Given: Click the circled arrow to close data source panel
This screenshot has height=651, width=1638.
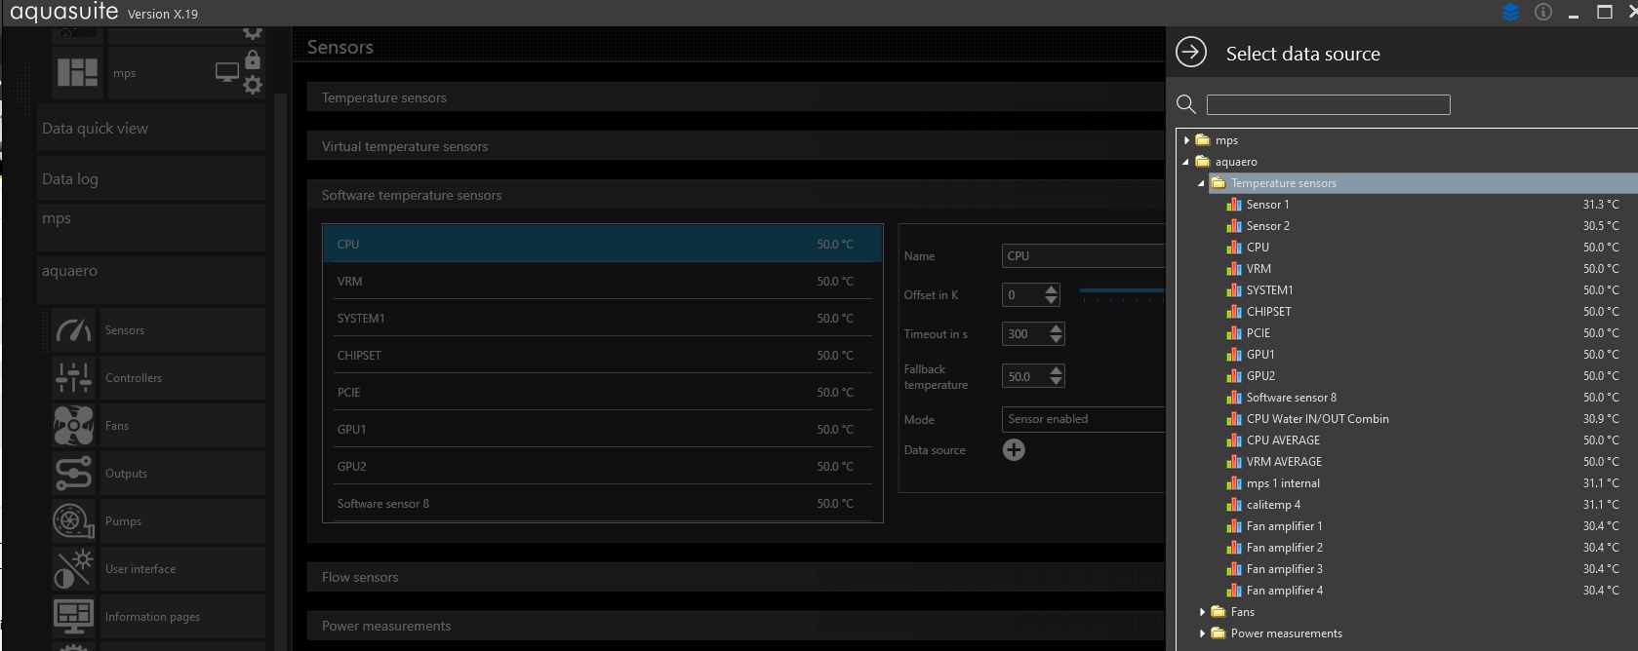Looking at the screenshot, I should coord(1191,53).
